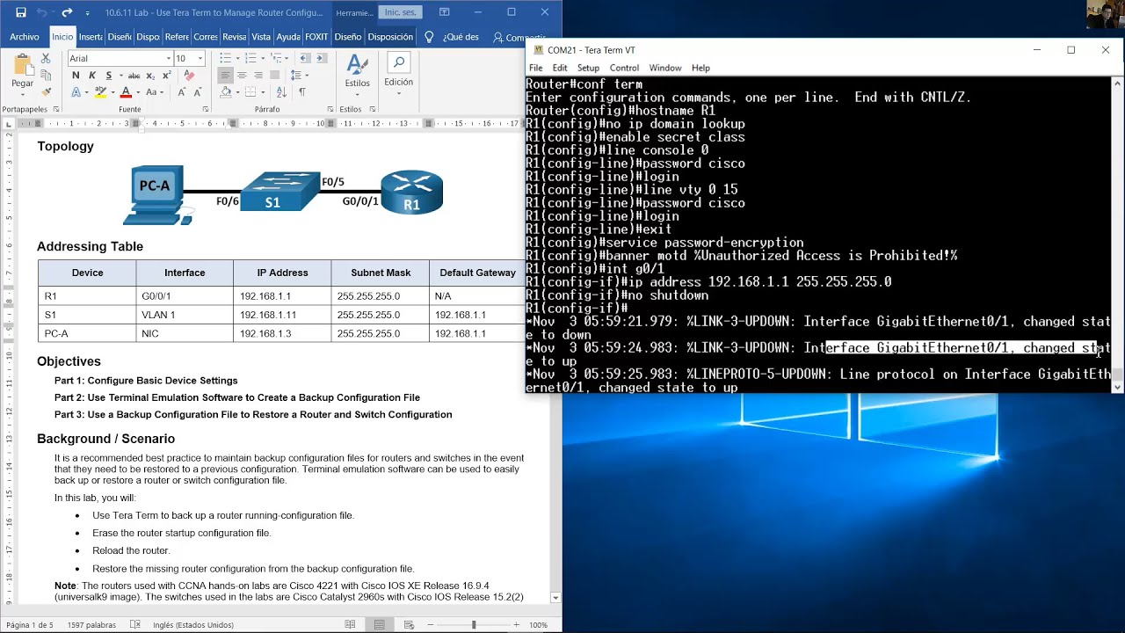This screenshot has width=1125, height=633.
Task: Save the Word document with the floppy icon
Action: 21,12
